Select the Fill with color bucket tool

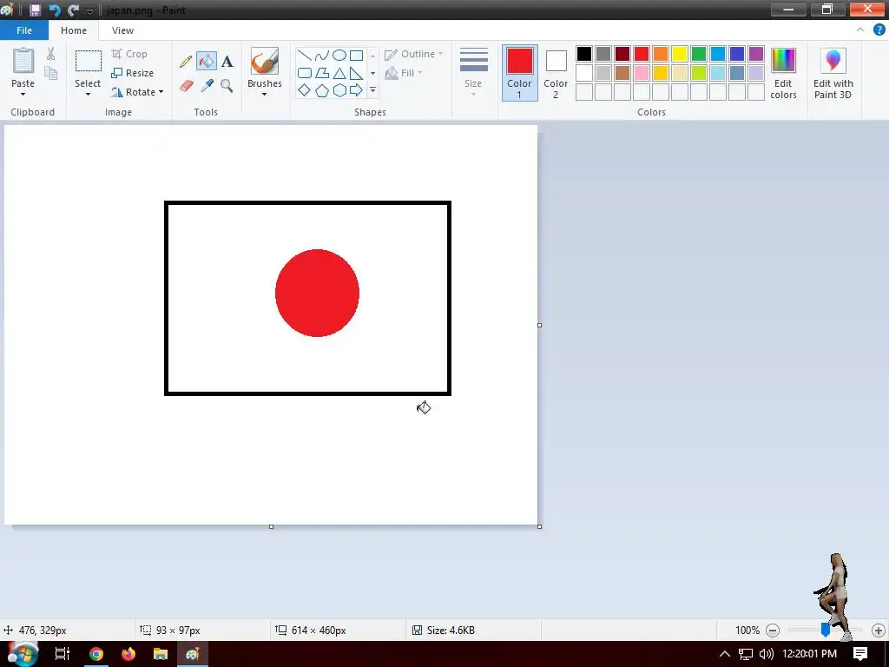click(207, 61)
